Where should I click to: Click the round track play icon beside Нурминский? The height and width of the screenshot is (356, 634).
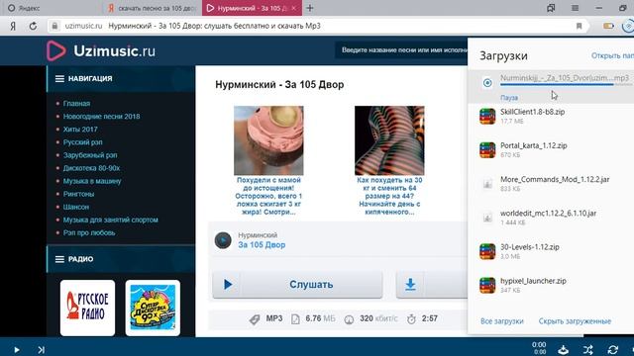[x=223, y=240]
